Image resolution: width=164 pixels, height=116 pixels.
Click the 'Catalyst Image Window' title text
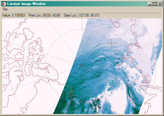(x=26, y=4)
